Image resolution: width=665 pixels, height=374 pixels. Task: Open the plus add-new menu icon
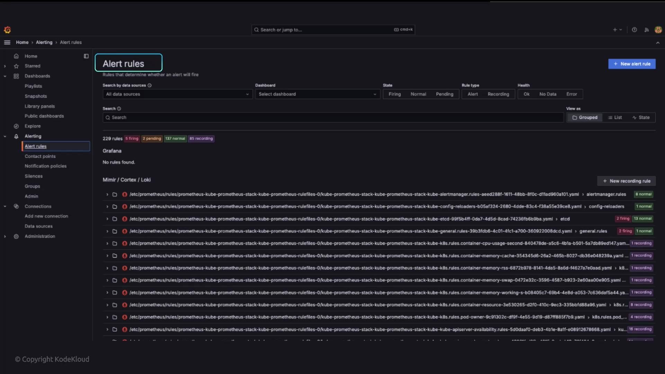[x=618, y=30]
